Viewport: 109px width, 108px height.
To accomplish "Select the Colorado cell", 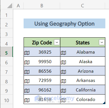I will tap(83, 99).
